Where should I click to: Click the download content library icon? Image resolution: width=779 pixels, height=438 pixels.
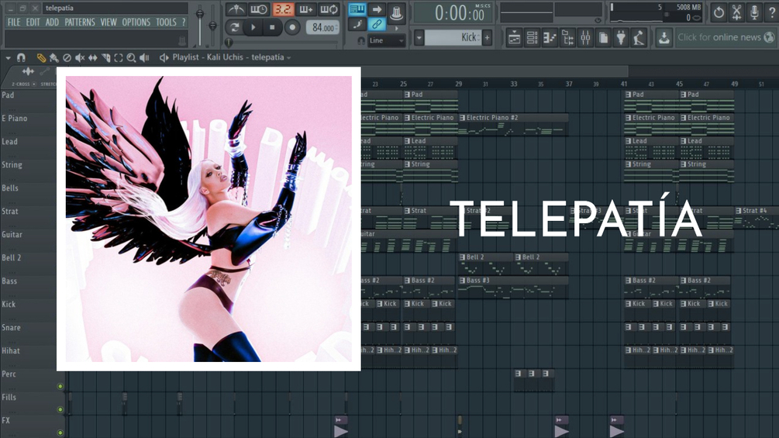[664, 37]
